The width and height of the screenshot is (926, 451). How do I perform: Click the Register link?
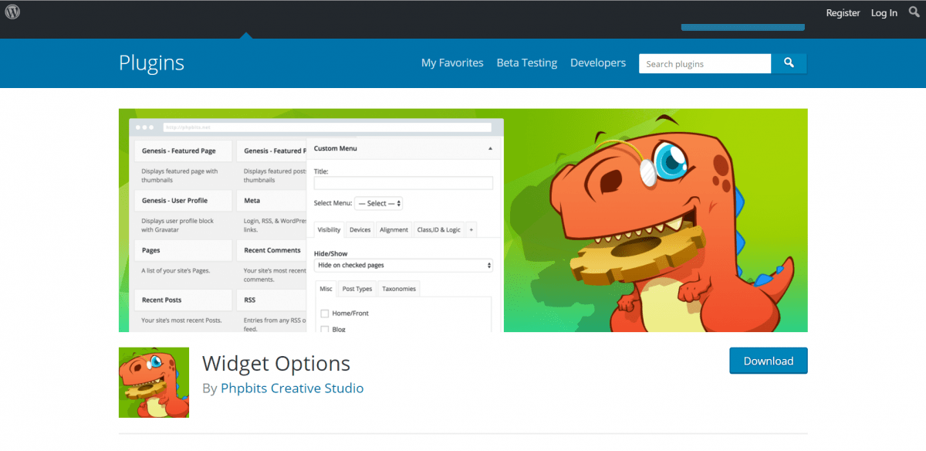pyautogui.click(x=843, y=13)
